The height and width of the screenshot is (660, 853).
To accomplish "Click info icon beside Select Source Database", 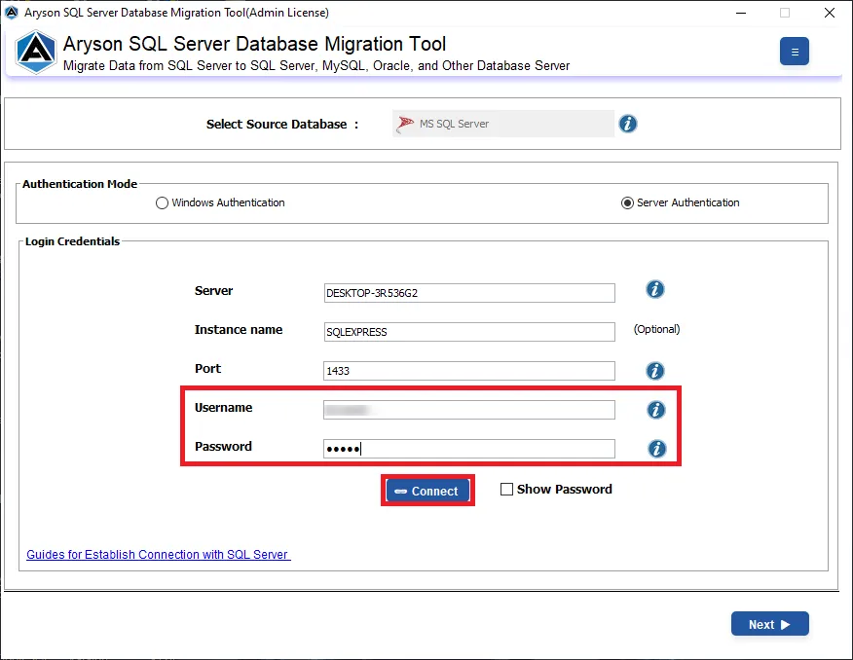I will coord(628,124).
